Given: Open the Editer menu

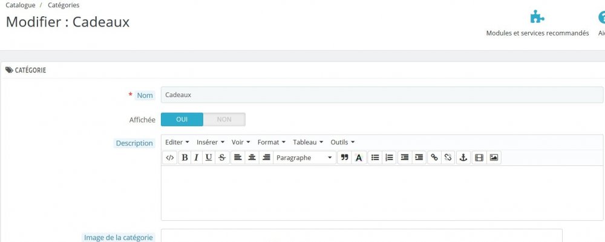Looking at the screenshot, I should tap(177, 142).
